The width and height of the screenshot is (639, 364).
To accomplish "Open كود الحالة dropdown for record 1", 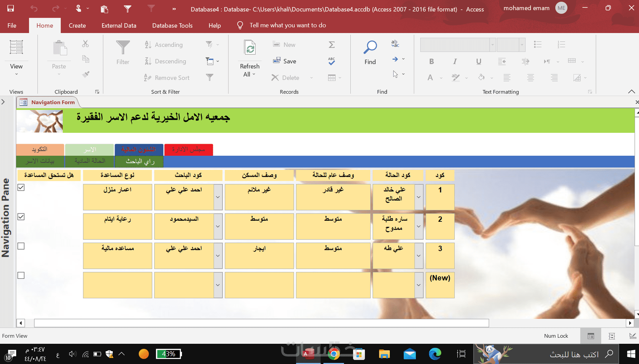I will (419, 197).
